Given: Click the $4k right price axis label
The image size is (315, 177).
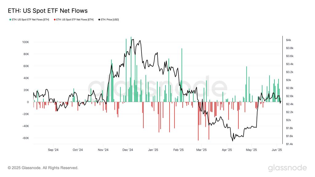Looking at the screenshot, I should [289, 40].
